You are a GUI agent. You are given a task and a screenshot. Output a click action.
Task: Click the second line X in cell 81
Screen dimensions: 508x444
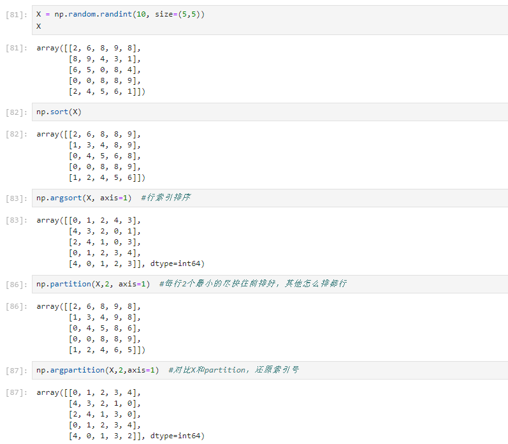tap(38, 26)
